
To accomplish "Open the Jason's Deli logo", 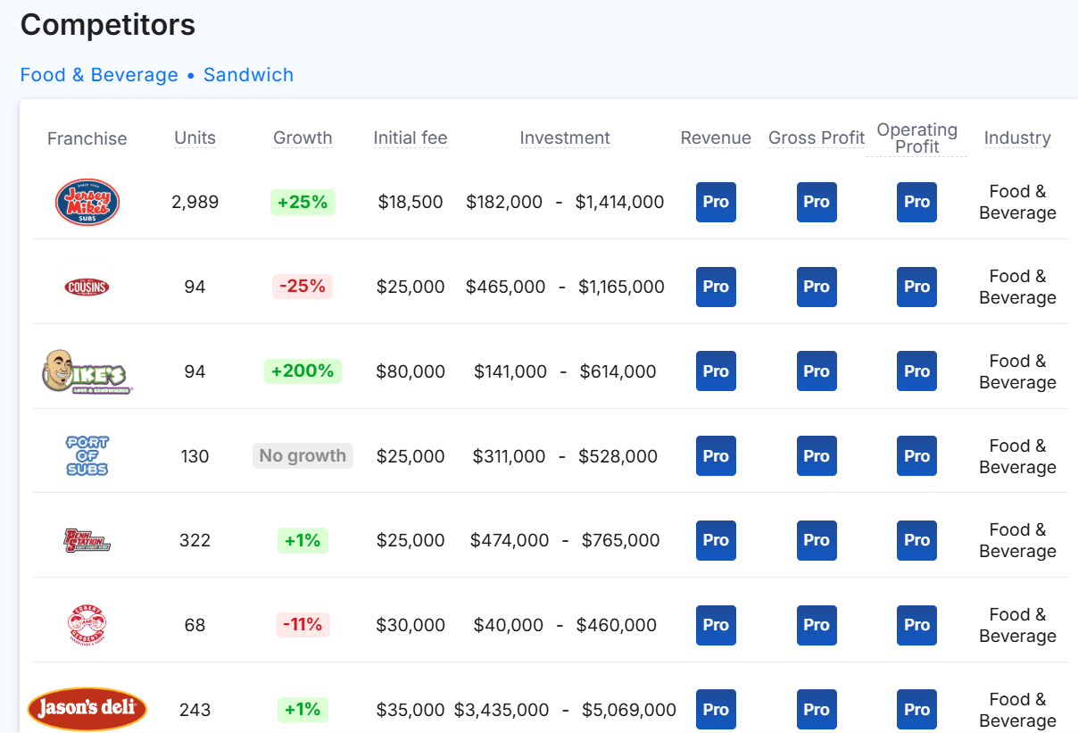I will tap(87, 710).
